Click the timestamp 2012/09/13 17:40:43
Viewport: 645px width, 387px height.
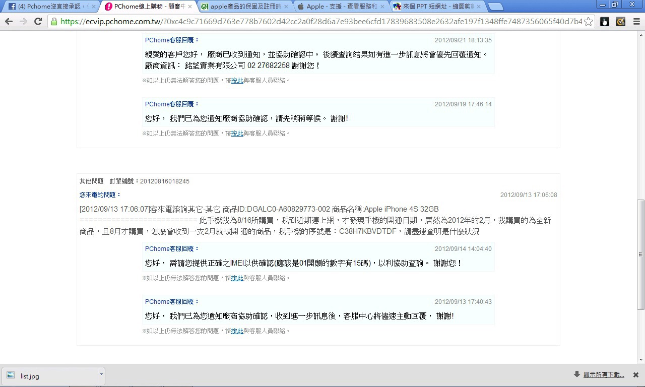coord(463,302)
